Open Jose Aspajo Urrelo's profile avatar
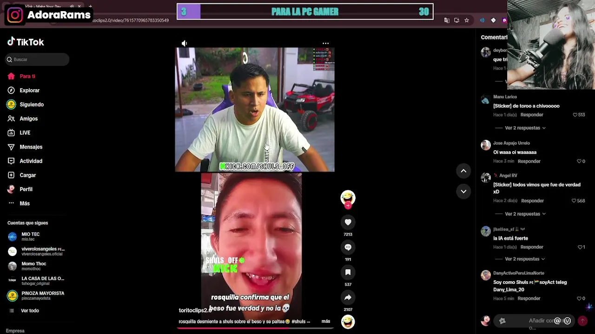This screenshot has width=595, height=334. coord(486,146)
